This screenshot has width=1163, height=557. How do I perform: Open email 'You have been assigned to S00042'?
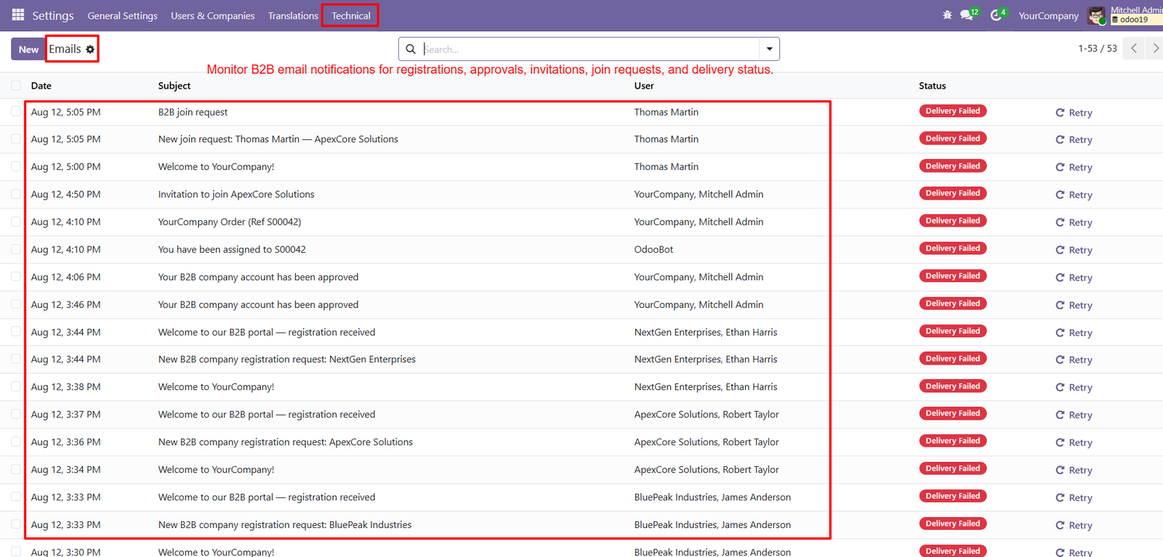click(232, 249)
